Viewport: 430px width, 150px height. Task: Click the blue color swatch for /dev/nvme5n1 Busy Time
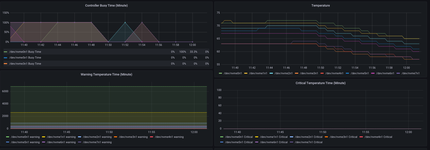(x=6, y=58)
